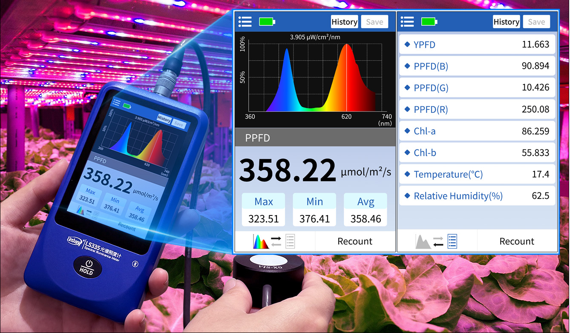The width and height of the screenshot is (570, 333).
Task: Click the gray spectrum icon in the parameter list panel
Action: point(422,241)
